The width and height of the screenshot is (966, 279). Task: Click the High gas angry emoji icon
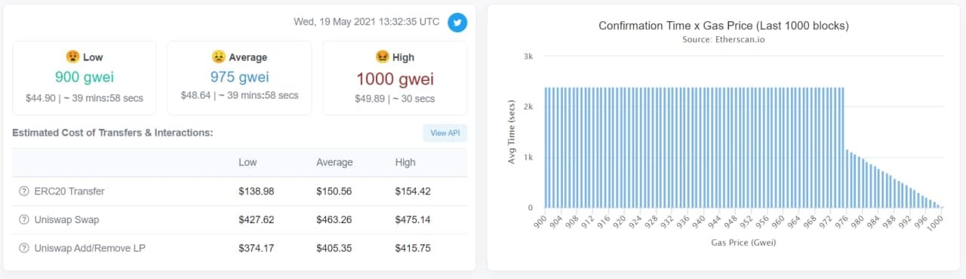382,57
